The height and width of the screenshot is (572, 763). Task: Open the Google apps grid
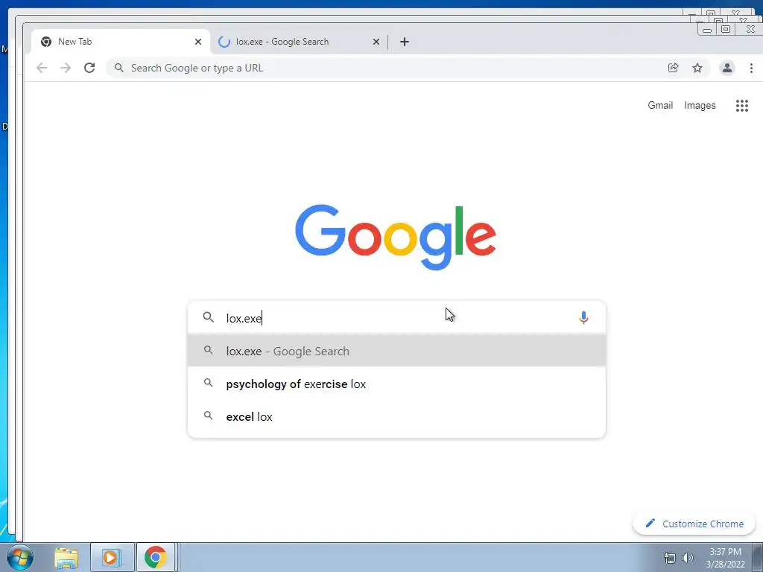[741, 106]
